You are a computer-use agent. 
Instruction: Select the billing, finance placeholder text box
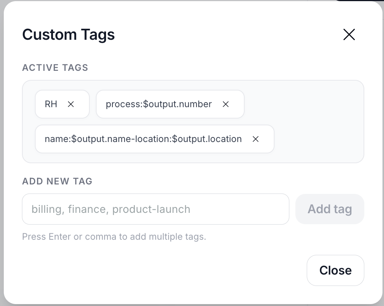pyautogui.click(x=155, y=209)
